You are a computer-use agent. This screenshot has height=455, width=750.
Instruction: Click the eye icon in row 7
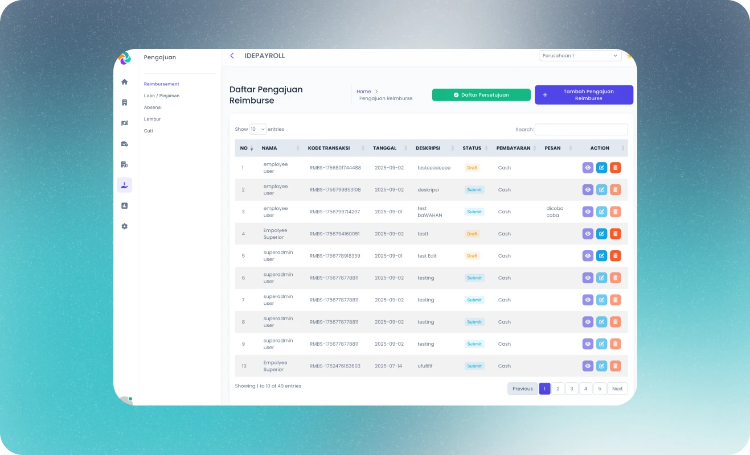[x=588, y=300]
